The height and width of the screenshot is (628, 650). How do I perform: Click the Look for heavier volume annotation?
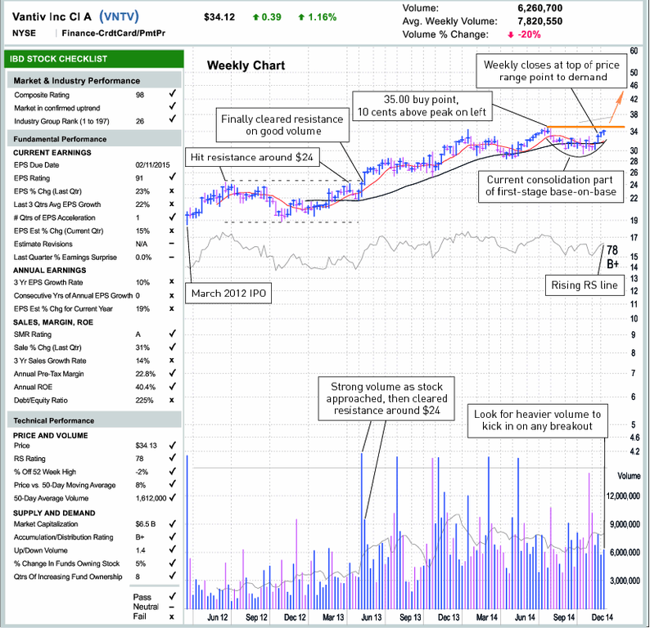click(538, 420)
